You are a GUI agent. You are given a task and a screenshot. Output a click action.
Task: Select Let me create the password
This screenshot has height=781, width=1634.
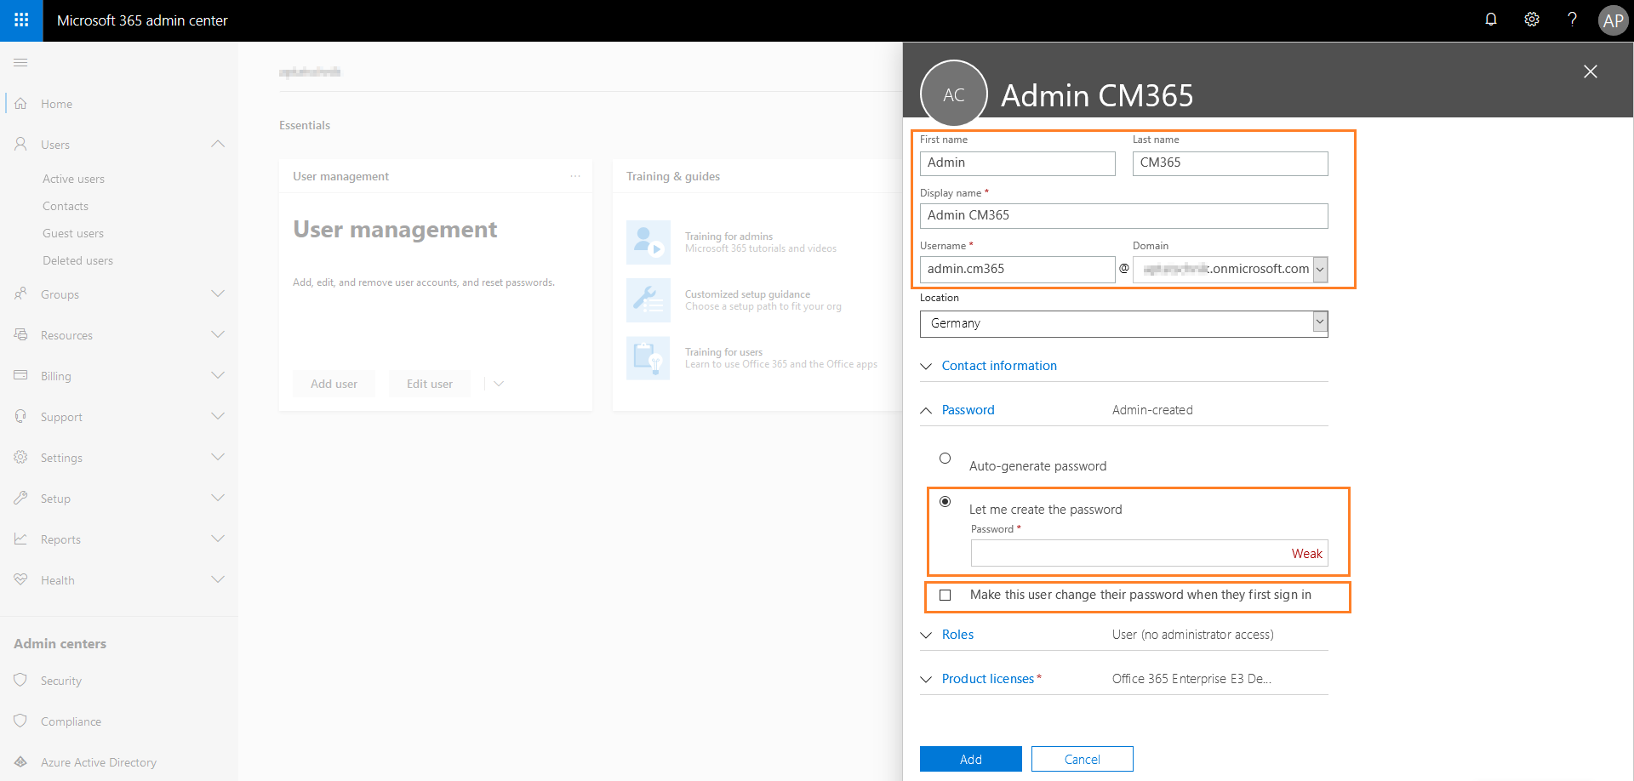coord(945,502)
